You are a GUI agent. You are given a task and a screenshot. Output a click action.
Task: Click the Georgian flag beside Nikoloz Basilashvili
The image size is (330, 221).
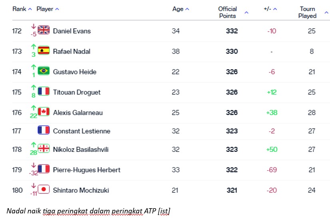(44, 149)
